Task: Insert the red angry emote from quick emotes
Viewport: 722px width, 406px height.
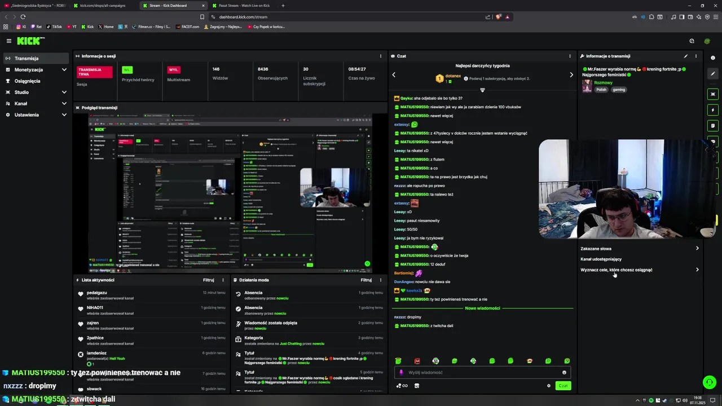Action: tap(417, 361)
